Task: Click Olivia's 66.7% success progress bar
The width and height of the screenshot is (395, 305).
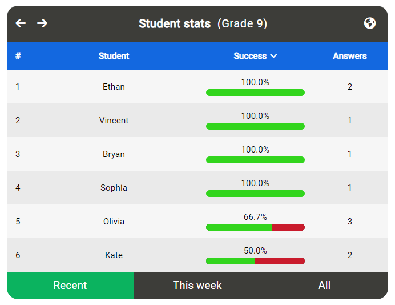Action: (255, 227)
